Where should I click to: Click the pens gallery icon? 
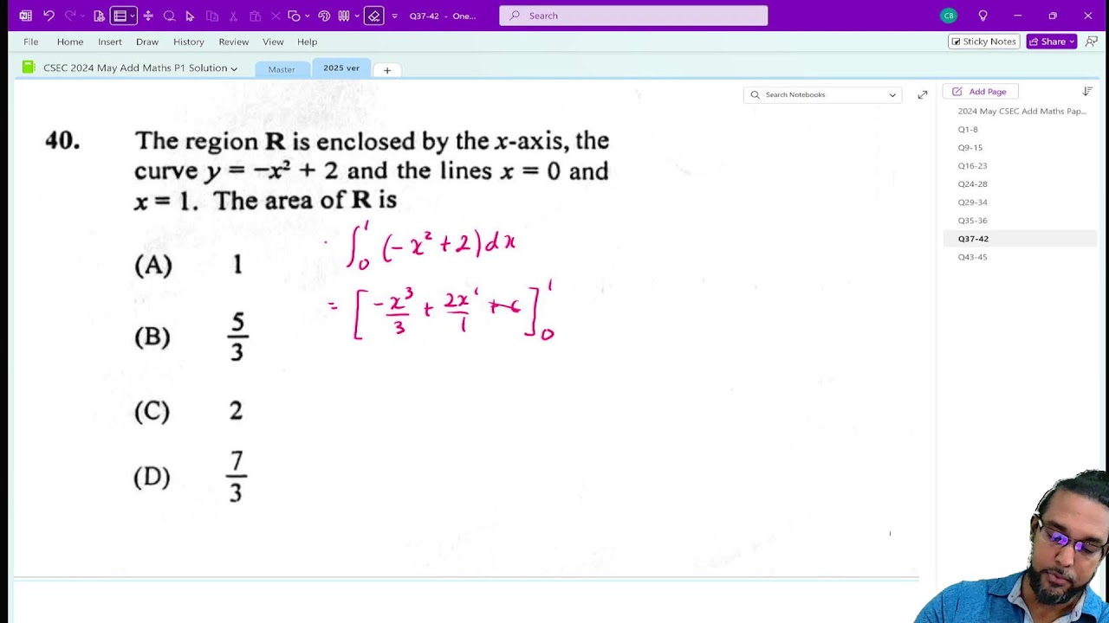(344, 16)
